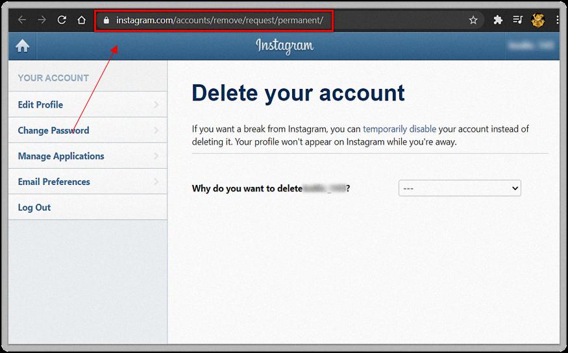Click the padlock site info icon
568x353 pixels.
pyautogui.click(x=106, y=20)
